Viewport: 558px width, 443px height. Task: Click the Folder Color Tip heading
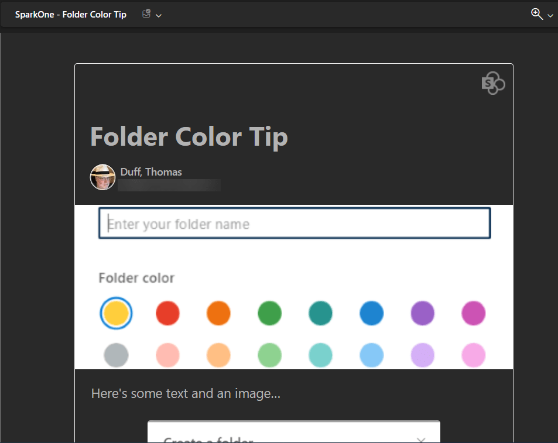(189, 137)
